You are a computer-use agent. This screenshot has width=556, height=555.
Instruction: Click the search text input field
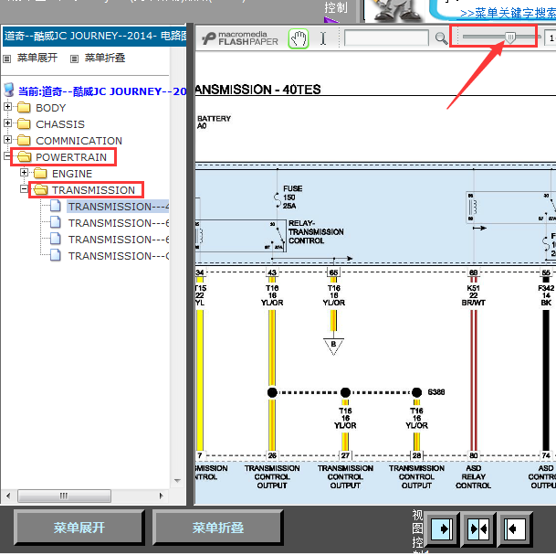pos(386,38)
